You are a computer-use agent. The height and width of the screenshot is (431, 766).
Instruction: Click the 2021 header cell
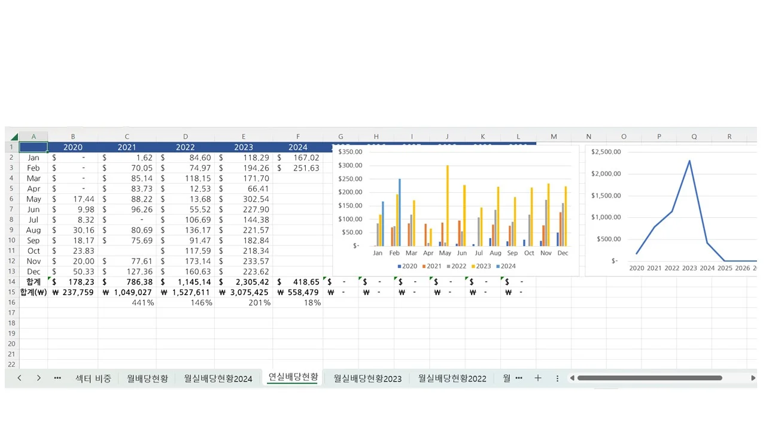tap(127, 147)
